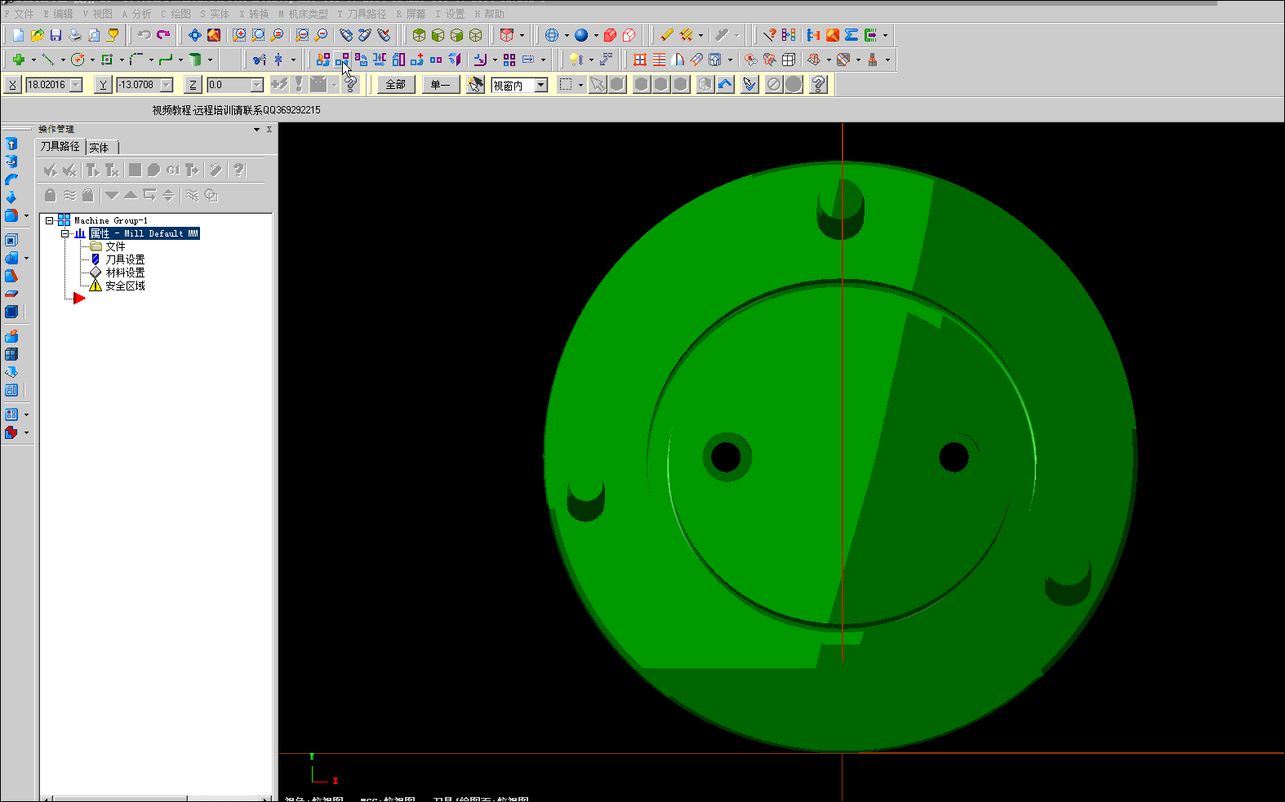Image resolution: width=1285 pixels, height=802 pixels.
Task: Click the Print icon
Action: (x=74, y=35)
